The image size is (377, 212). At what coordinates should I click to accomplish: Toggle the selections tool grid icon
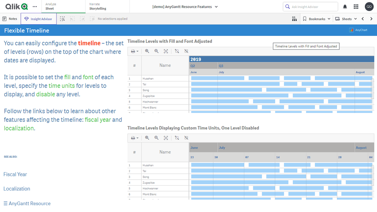(294, 19)
